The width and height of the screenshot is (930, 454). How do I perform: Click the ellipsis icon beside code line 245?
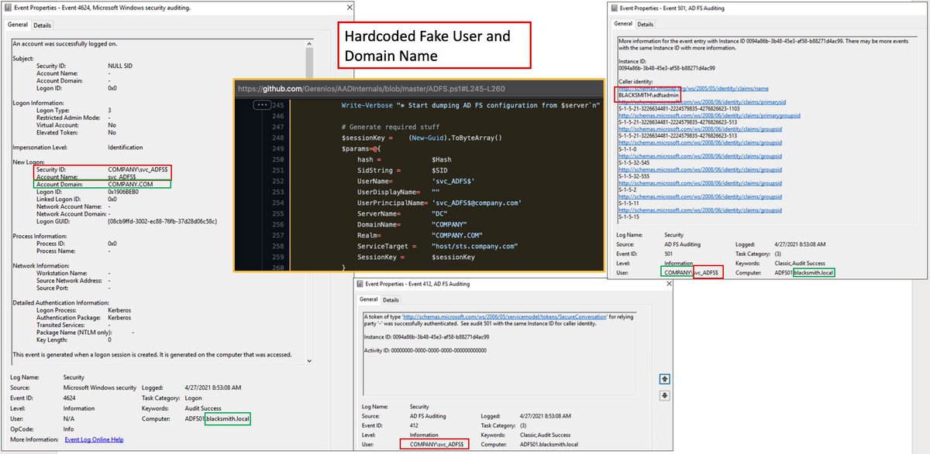261,104
